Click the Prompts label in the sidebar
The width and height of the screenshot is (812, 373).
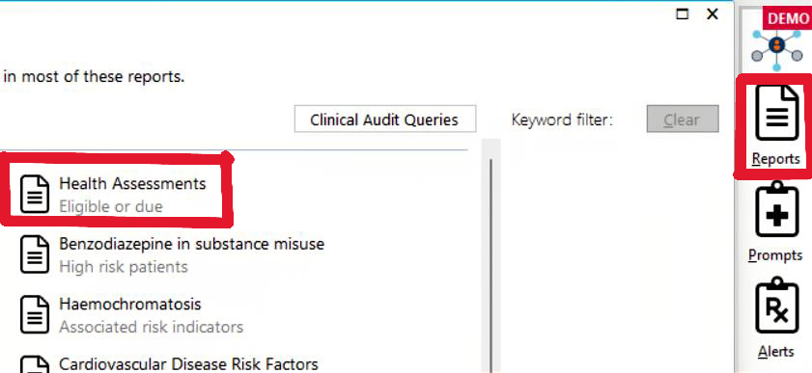point(775,255)
